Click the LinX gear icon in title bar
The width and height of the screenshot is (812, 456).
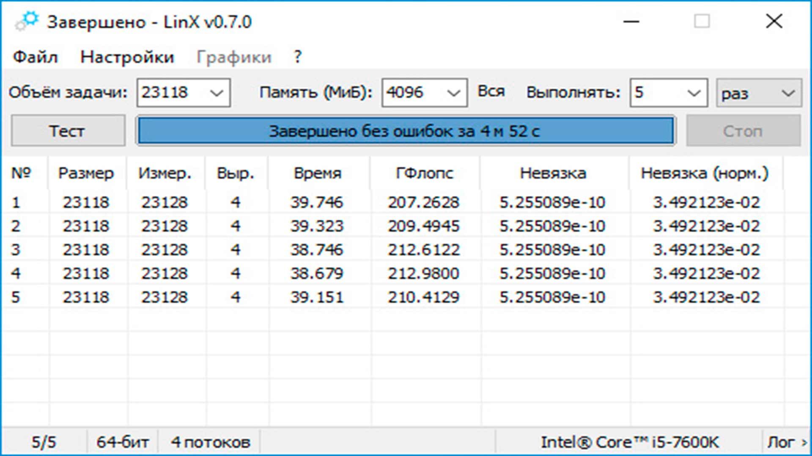coord(26,22)
